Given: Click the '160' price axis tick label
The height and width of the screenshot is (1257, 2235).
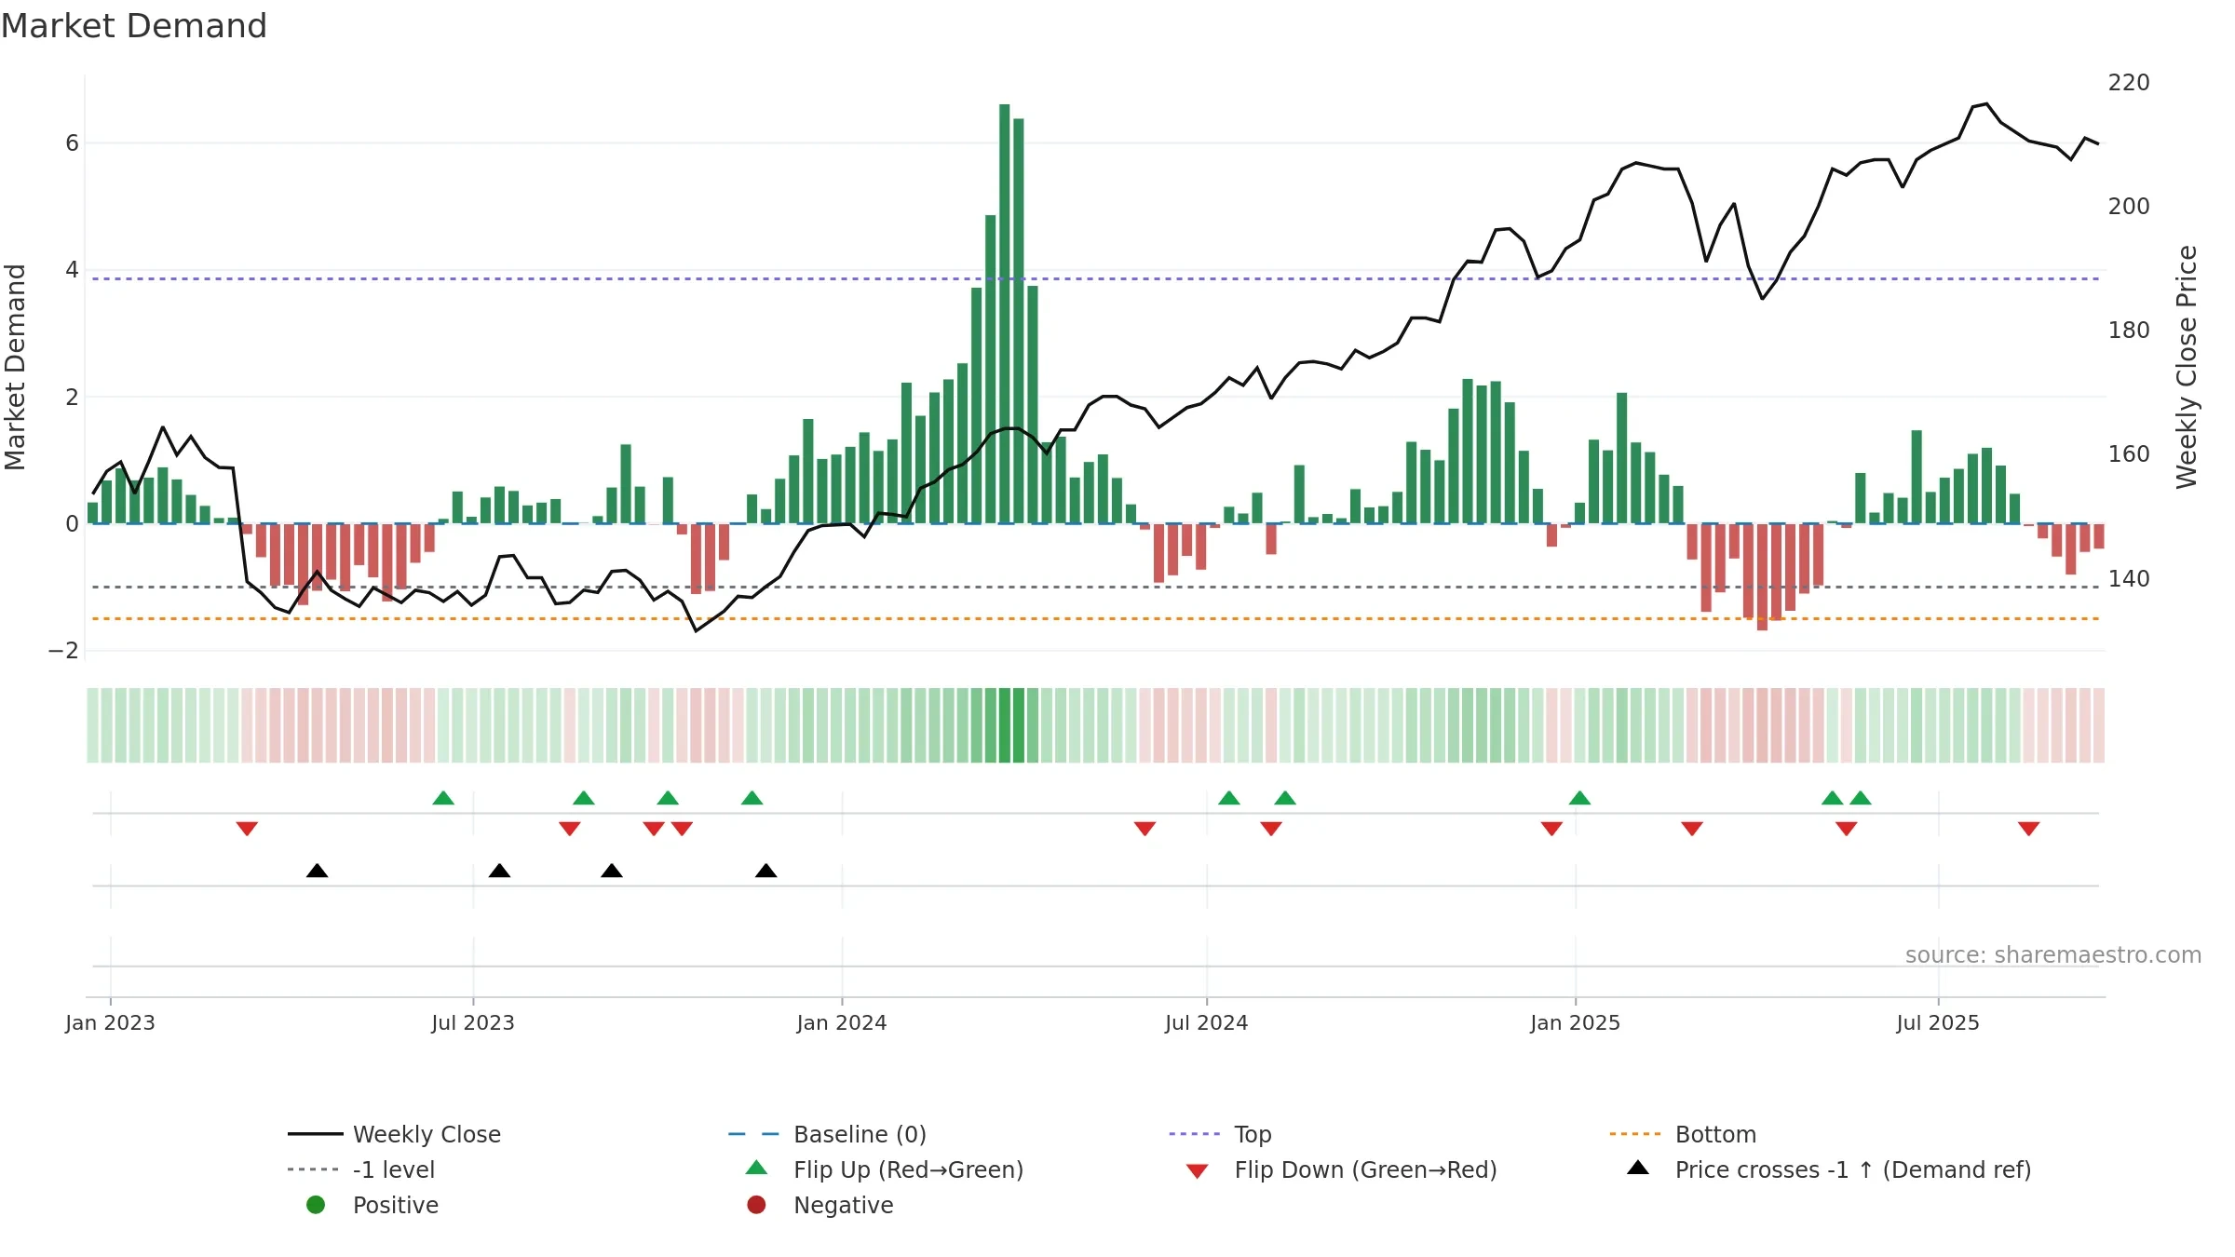Looking at the screenshot, I should (2129, 454).
